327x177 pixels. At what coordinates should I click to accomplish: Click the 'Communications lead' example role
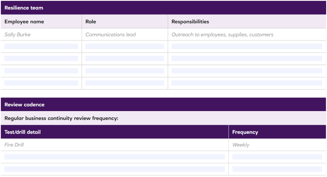click(x=110, y=35)
